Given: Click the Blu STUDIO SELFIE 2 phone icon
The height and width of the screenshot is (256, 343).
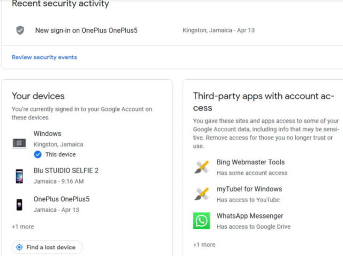Looking at the screenshot, I should [19, 176].
